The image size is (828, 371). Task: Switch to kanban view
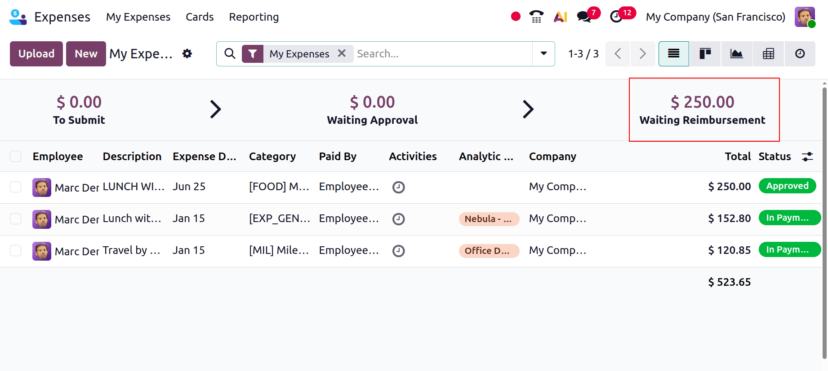(x=705, y=54)
